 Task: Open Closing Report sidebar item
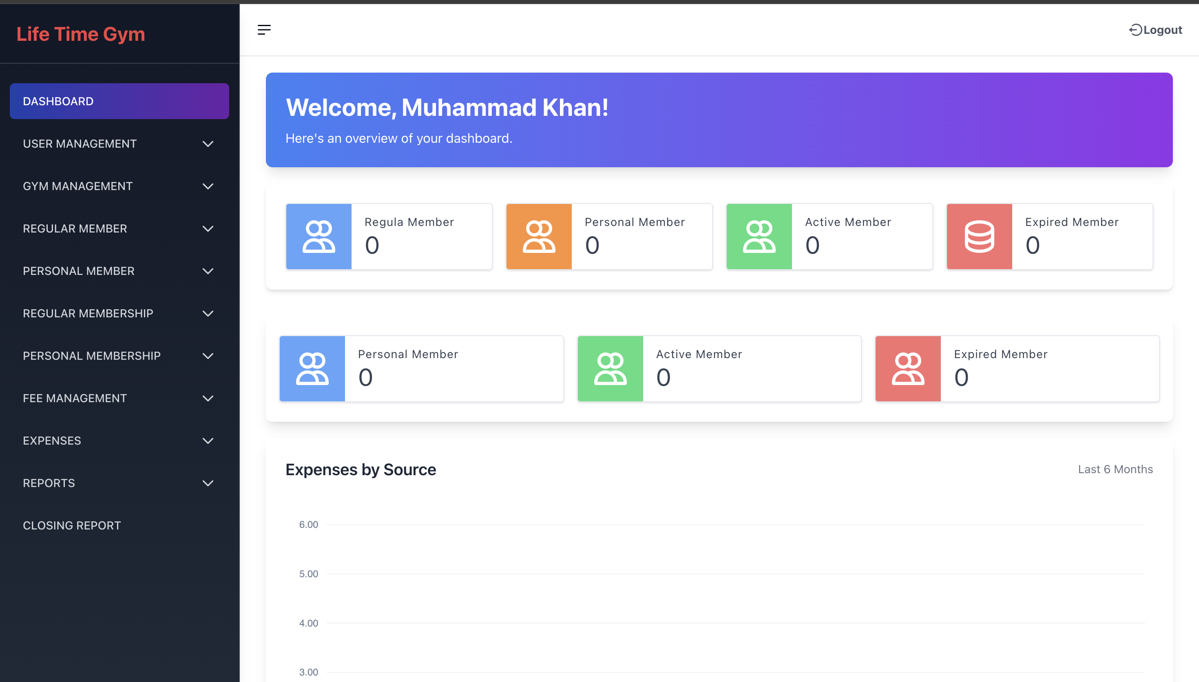(119, 525)
